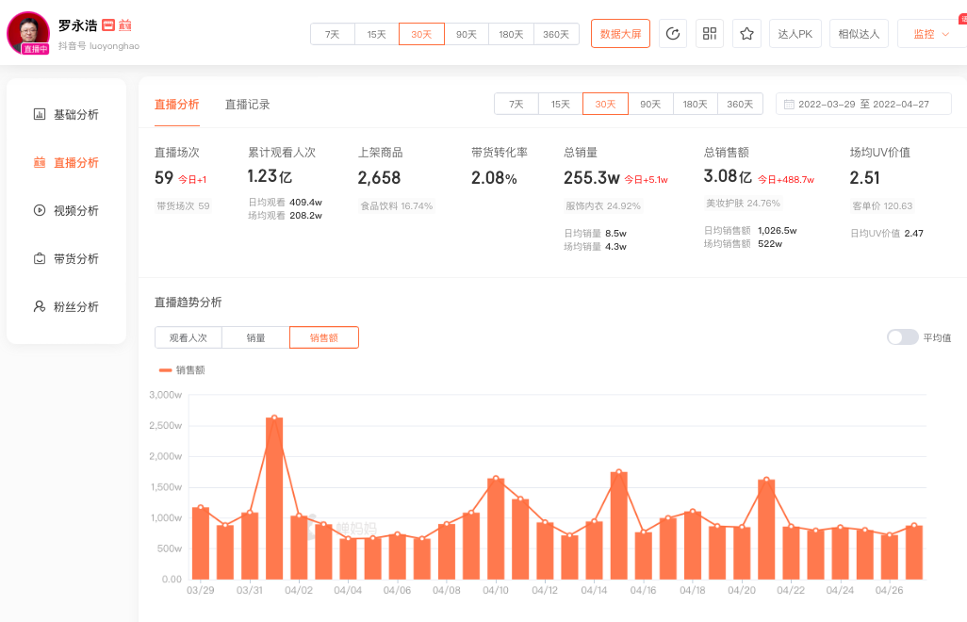Expand the 监控 dropdown
This screenshot has height=622, width=967.
pyautogui.click(x=931, y=34)
